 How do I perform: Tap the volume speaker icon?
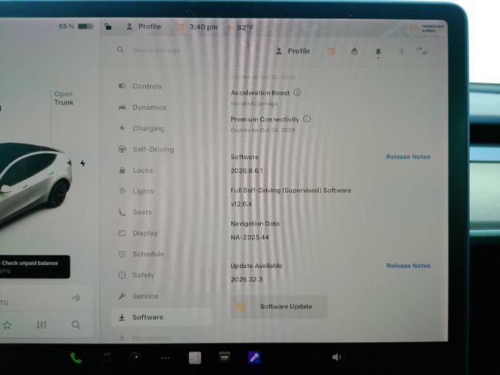click(x=337, y=357)
